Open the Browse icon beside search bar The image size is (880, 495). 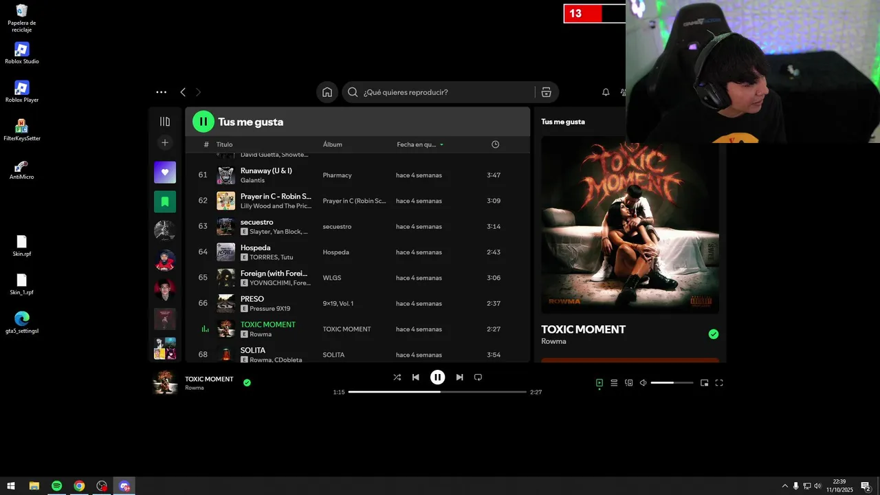(546, 92)
